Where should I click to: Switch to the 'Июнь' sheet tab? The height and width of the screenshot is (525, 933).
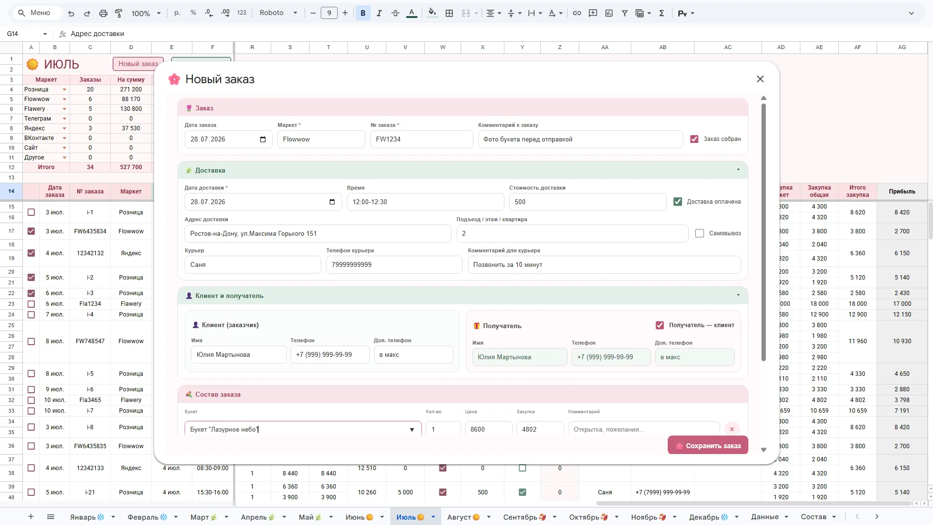pyautogui.click(x=359, y=517)
